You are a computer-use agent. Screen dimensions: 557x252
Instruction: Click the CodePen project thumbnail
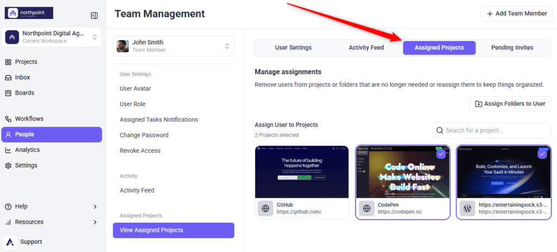[x=403, y=172]
